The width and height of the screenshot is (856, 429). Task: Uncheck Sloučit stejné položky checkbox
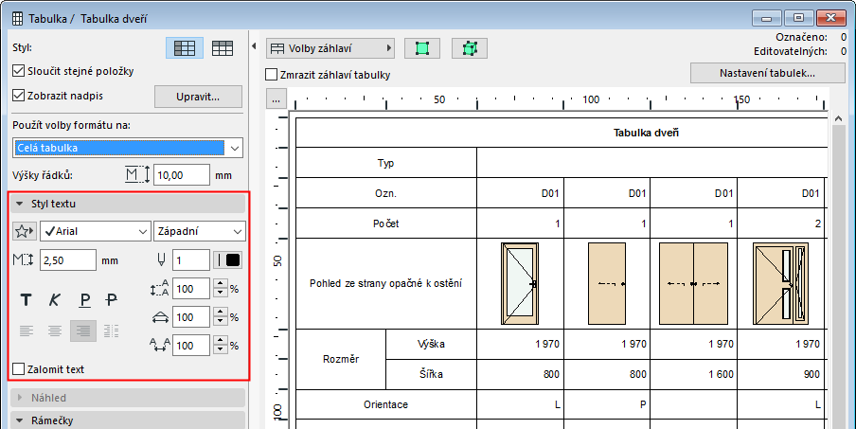(19, 71)
